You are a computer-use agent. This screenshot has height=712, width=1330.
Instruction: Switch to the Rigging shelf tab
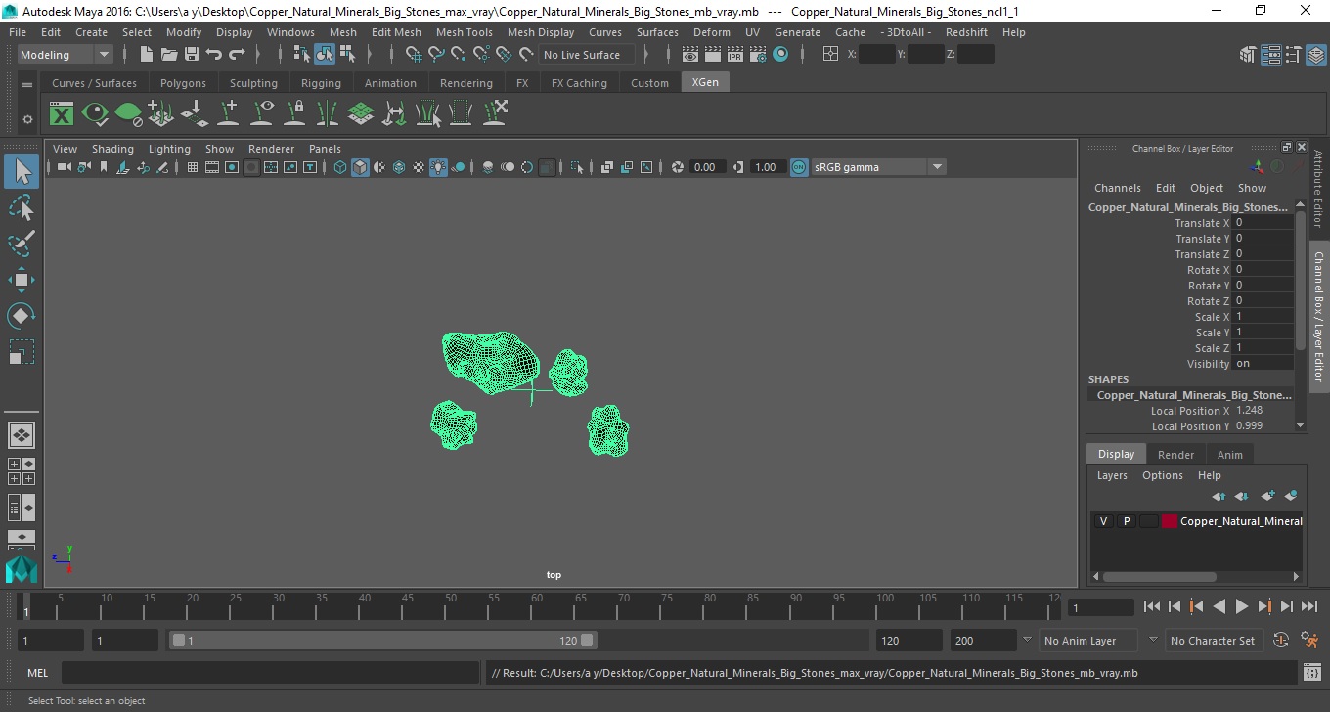point(321,83)
